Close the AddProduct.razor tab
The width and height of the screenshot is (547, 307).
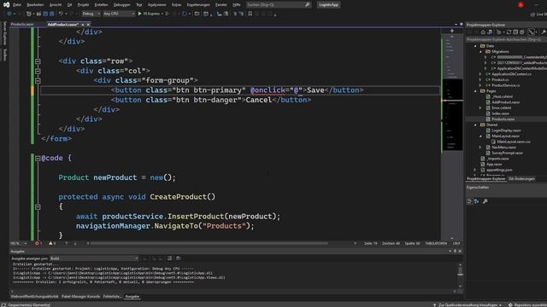88,25
